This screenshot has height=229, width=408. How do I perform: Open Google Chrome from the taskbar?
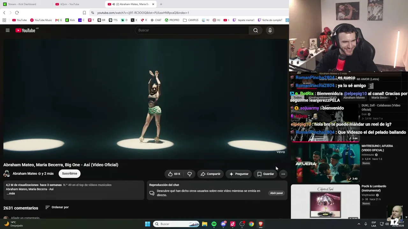pos(251,224)
